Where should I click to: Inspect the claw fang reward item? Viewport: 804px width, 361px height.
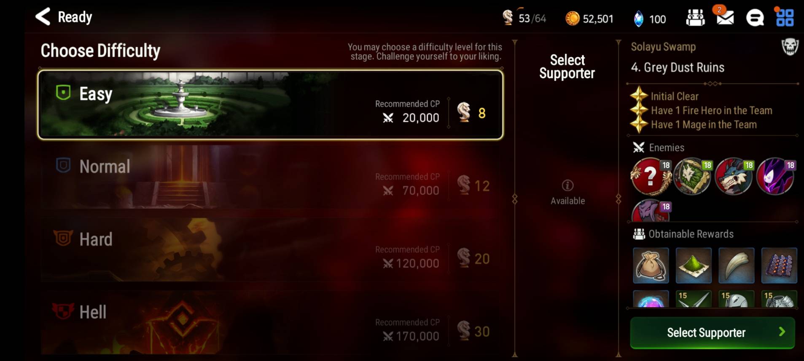click(x=736, y=265)
